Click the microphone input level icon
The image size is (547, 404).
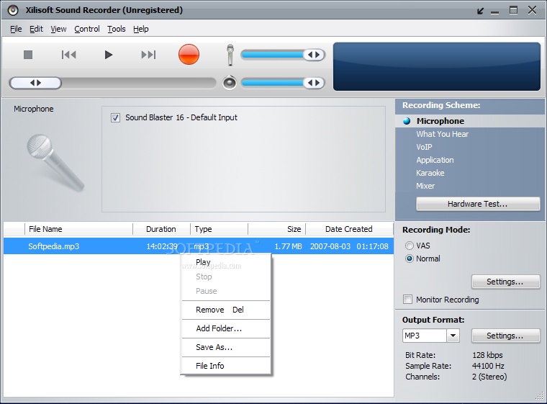pos(230,55)
